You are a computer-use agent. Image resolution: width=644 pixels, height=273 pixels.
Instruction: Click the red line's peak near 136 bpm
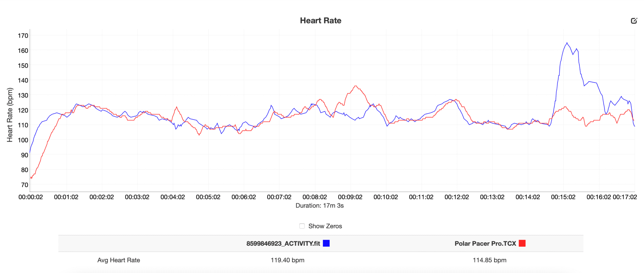pyautogui.click(x=355, y=86)
